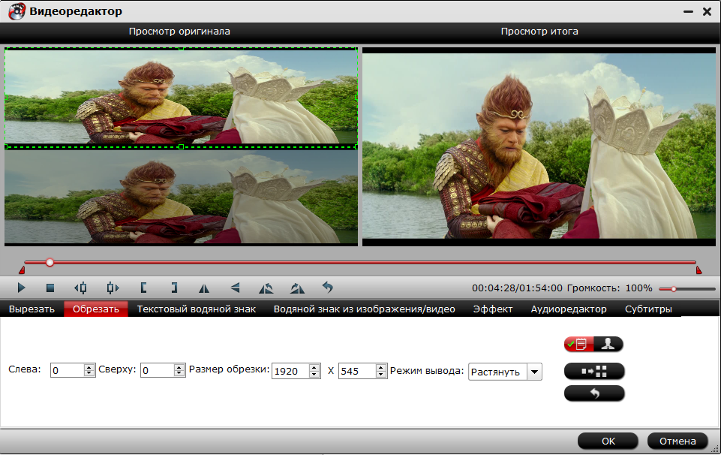
Task: Set trim start with left bracket icon
Action: pos(143,288)
